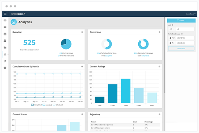The height and width of the screenshot is (133, 199).
Task: Click the Overview pie chart
Action: (x=66, y=44)
